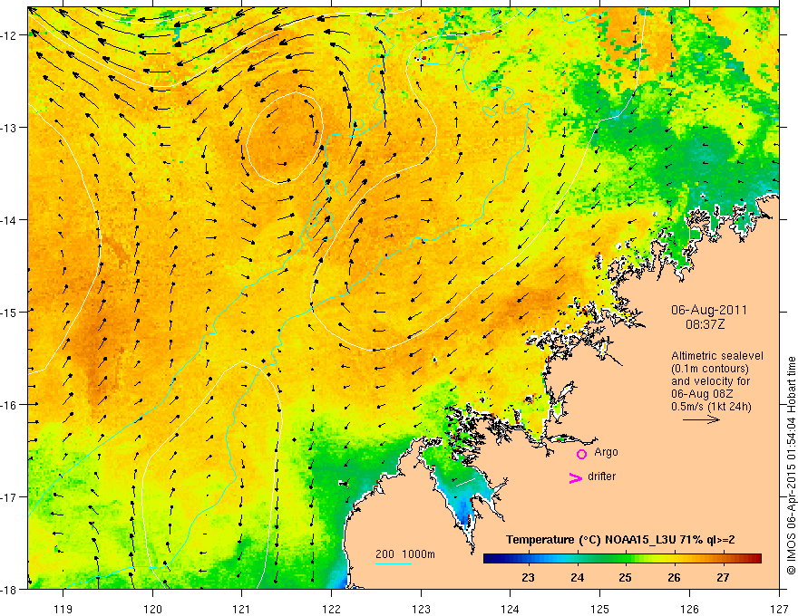Click the 'and velocity for' caption line
The image size is (798, 616).
tap(710, 381)
